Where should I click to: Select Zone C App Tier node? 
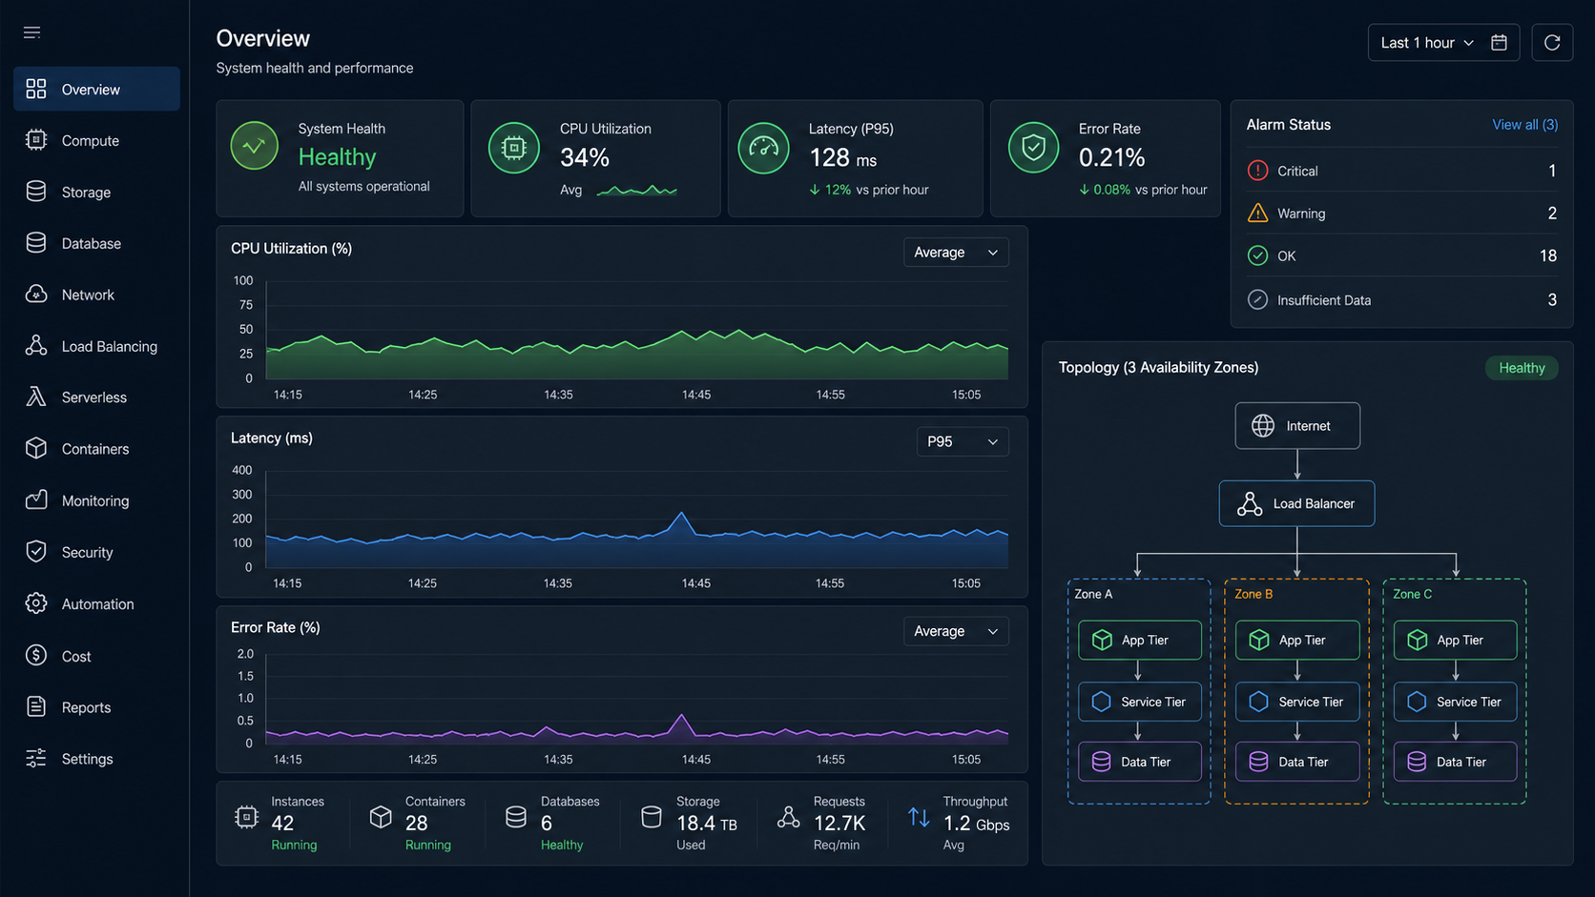pos(1456,640)
